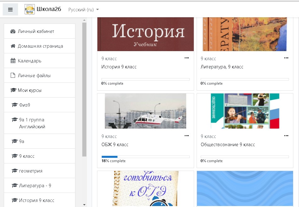Toggle the hamburger side panel button

[10, 10]
